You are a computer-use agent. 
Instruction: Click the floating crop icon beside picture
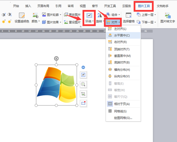pos(83,94)
